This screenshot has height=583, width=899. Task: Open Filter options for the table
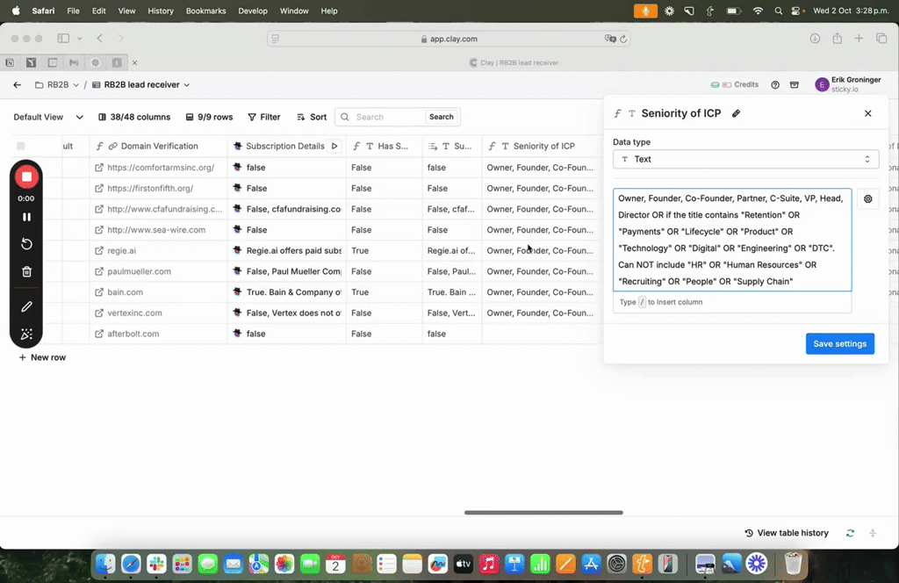[264, 117]
